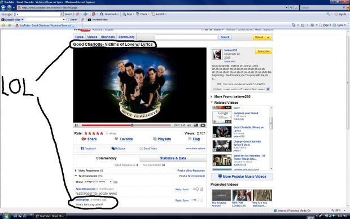This screenshot has height=219, width=350.
Task: Click the YouTube search input field
Action: (186, 37)
